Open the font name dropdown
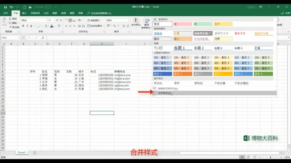This screenshot has width=291, height=163. point(47,20)
